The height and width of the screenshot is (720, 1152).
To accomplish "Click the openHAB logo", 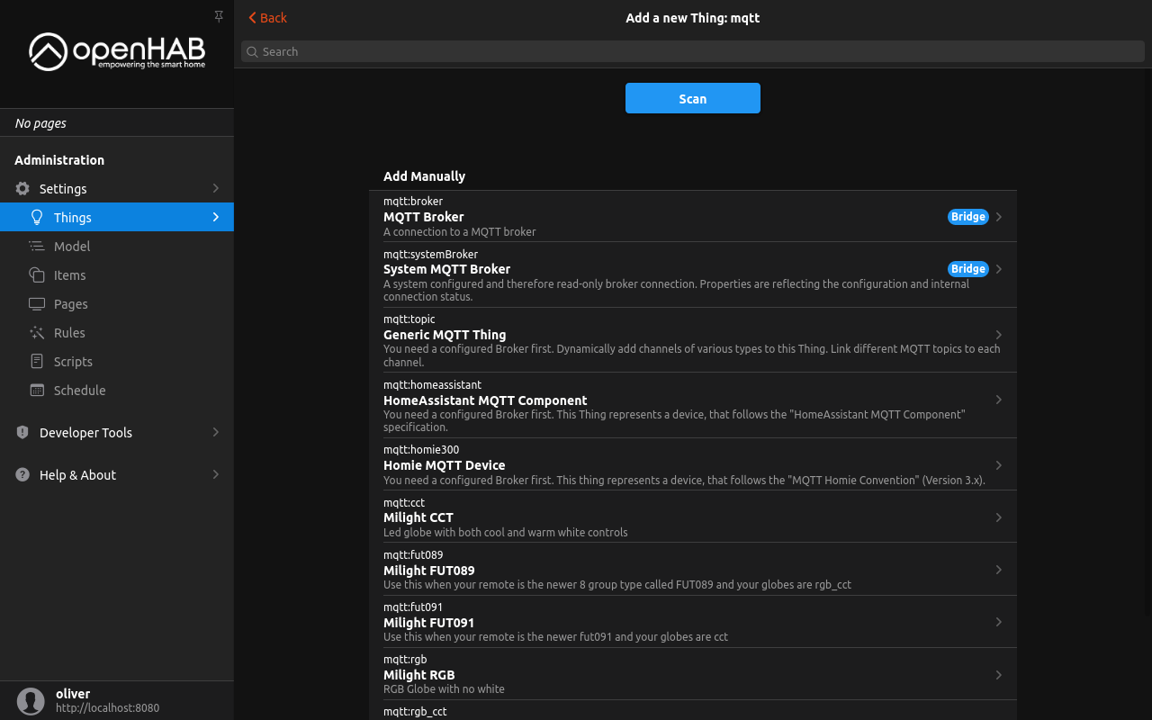I will [117, 52].
